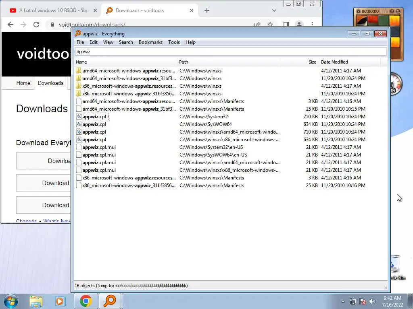This screenshot has width=413, height=309.
Task: Select appwiz.cpl icon in winsxs\x86 row
Action: coord(79,140)
